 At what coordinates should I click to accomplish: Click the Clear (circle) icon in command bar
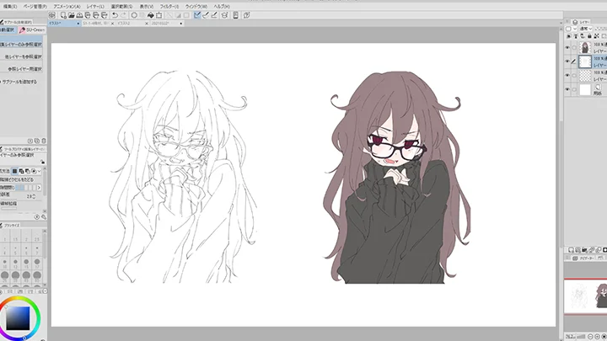[134, 15]
